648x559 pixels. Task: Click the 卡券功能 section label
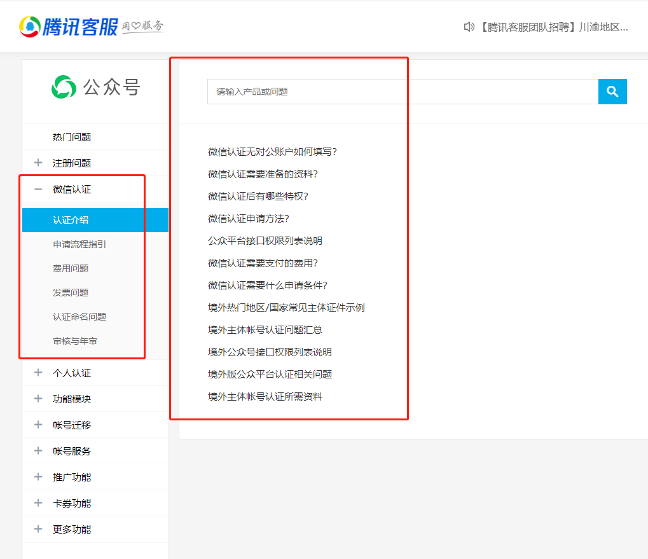(72, 503)
